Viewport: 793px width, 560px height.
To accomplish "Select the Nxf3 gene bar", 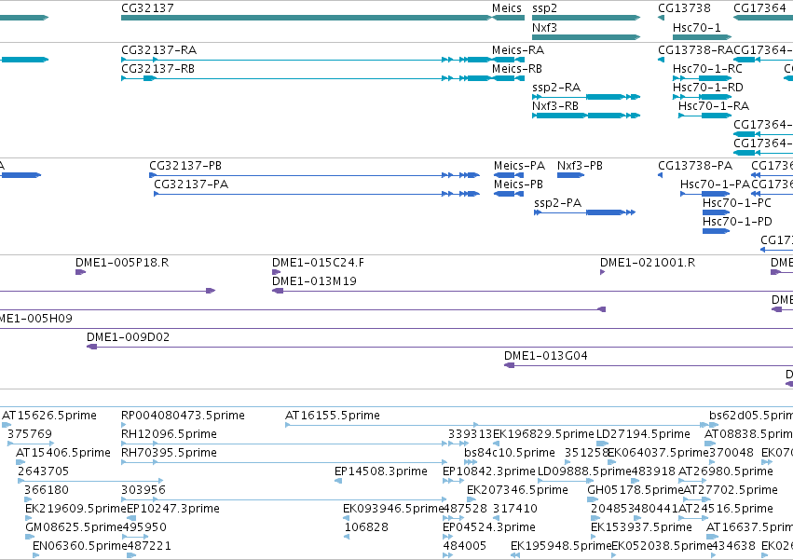I will pos(586,37).
